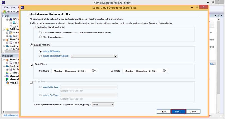Open the dropdown arrow in right panel header
The height and width of the screenshot is (119, 225).
pyautogui.click(x=215, y=16)
